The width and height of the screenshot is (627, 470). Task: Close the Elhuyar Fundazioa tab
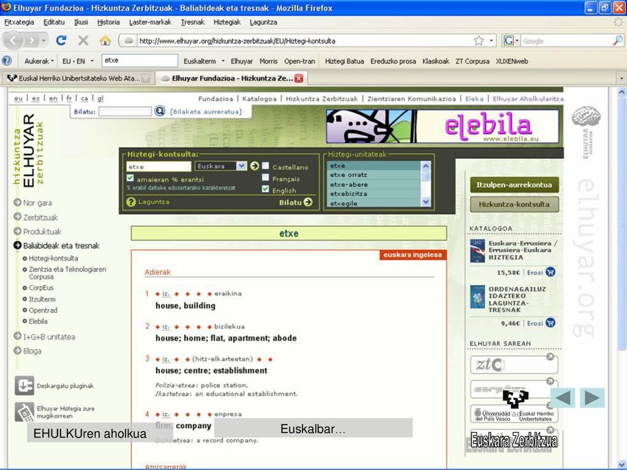click(299, 78)
